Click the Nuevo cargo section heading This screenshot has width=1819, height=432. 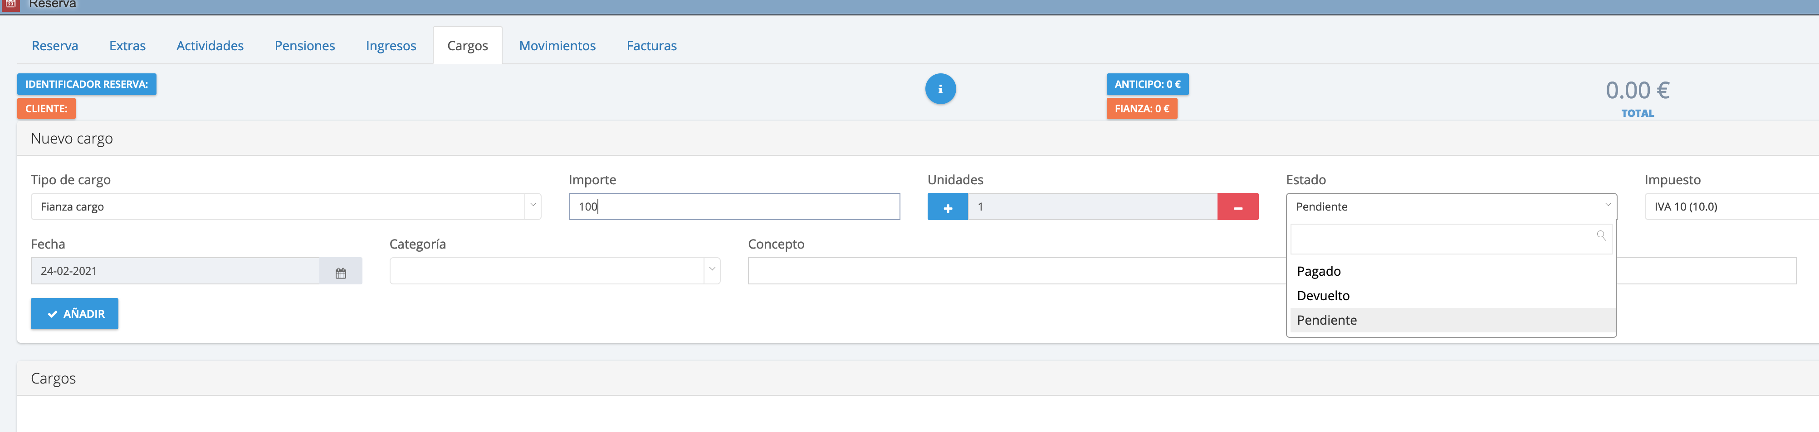(x=72, y=139)
